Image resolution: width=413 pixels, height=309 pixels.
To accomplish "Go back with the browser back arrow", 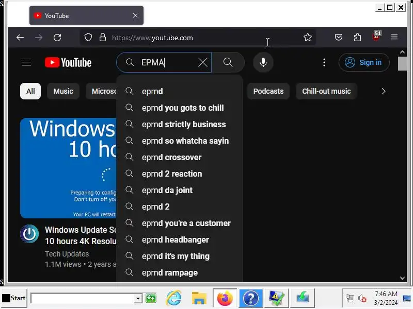I will tap(20, 38).
